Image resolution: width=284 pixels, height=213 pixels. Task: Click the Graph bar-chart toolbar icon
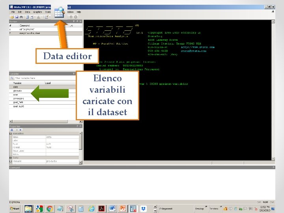pyautogui.click(x=38, y=17)
